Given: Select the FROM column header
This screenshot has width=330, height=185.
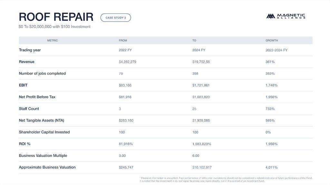Looking at the screenshot, I should point(123,41).
